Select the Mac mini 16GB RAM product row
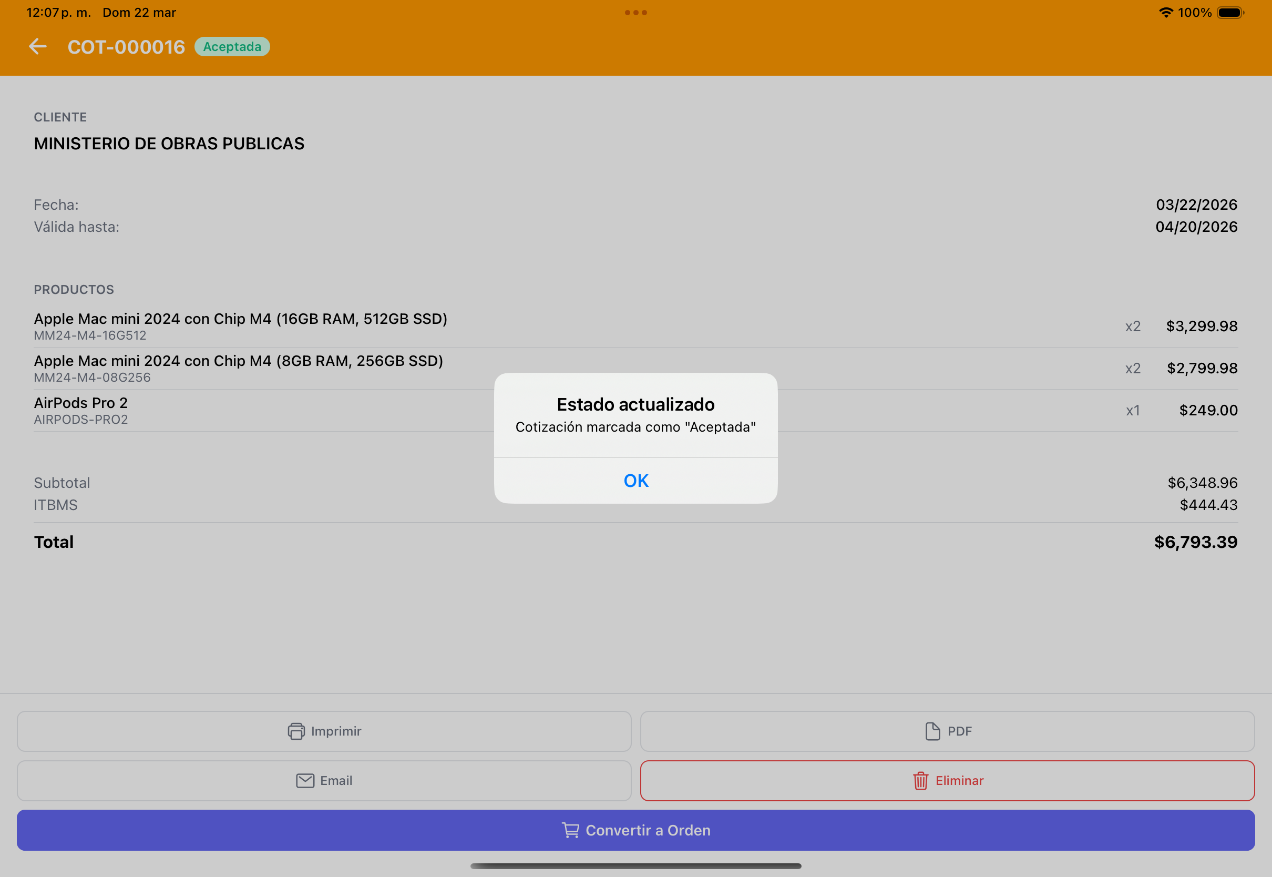This screenshot has width=1272, height=877. click(636, 327)
